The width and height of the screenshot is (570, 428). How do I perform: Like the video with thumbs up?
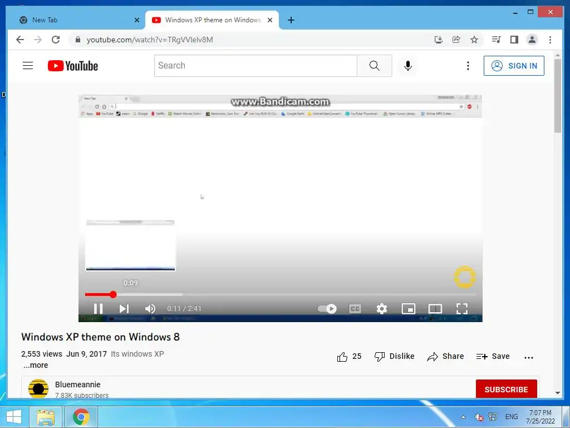(x=350, y=357)
